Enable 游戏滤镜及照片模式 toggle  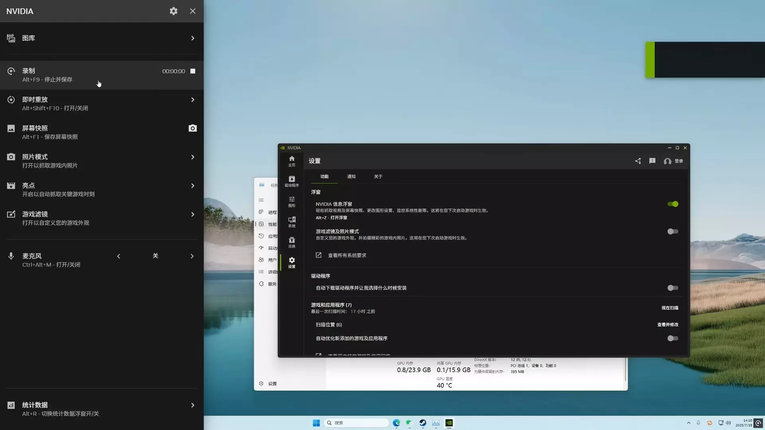click(x=673, y=231)
